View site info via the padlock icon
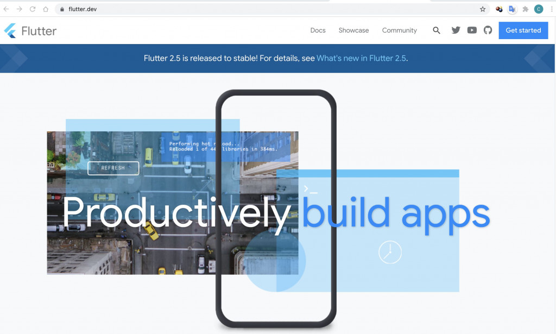Image resolution: width=556 pixels, height=334 pixels. [62, 9]
